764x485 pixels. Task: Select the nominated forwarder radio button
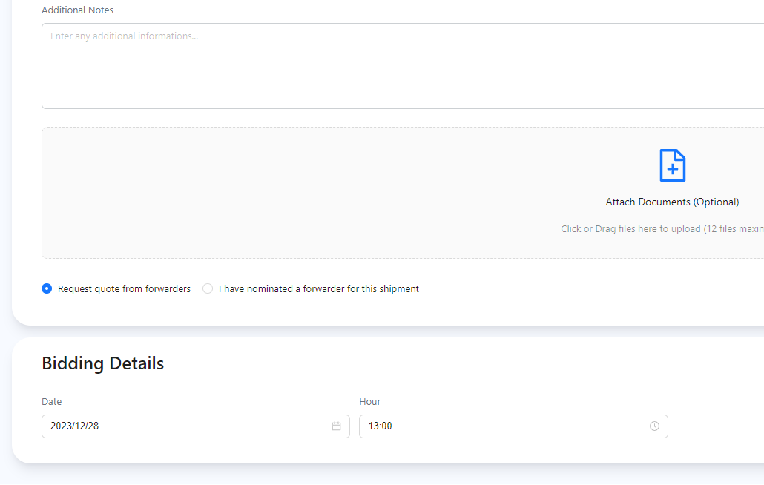pyautogui.click(x=208, y=288)
